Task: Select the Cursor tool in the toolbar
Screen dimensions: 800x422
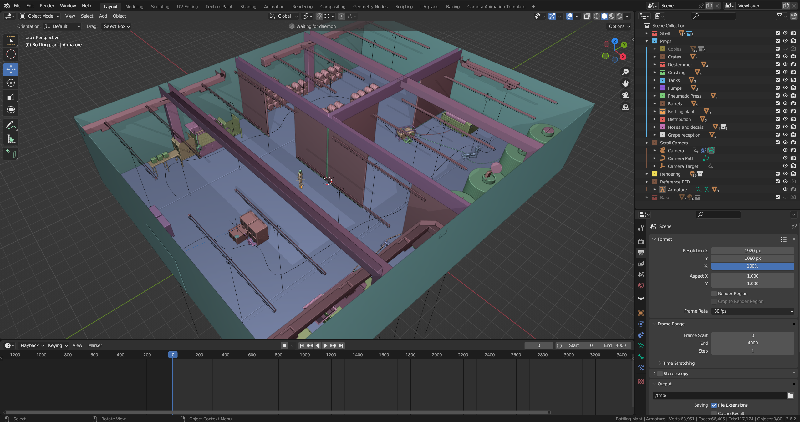Action: point(11,54)
